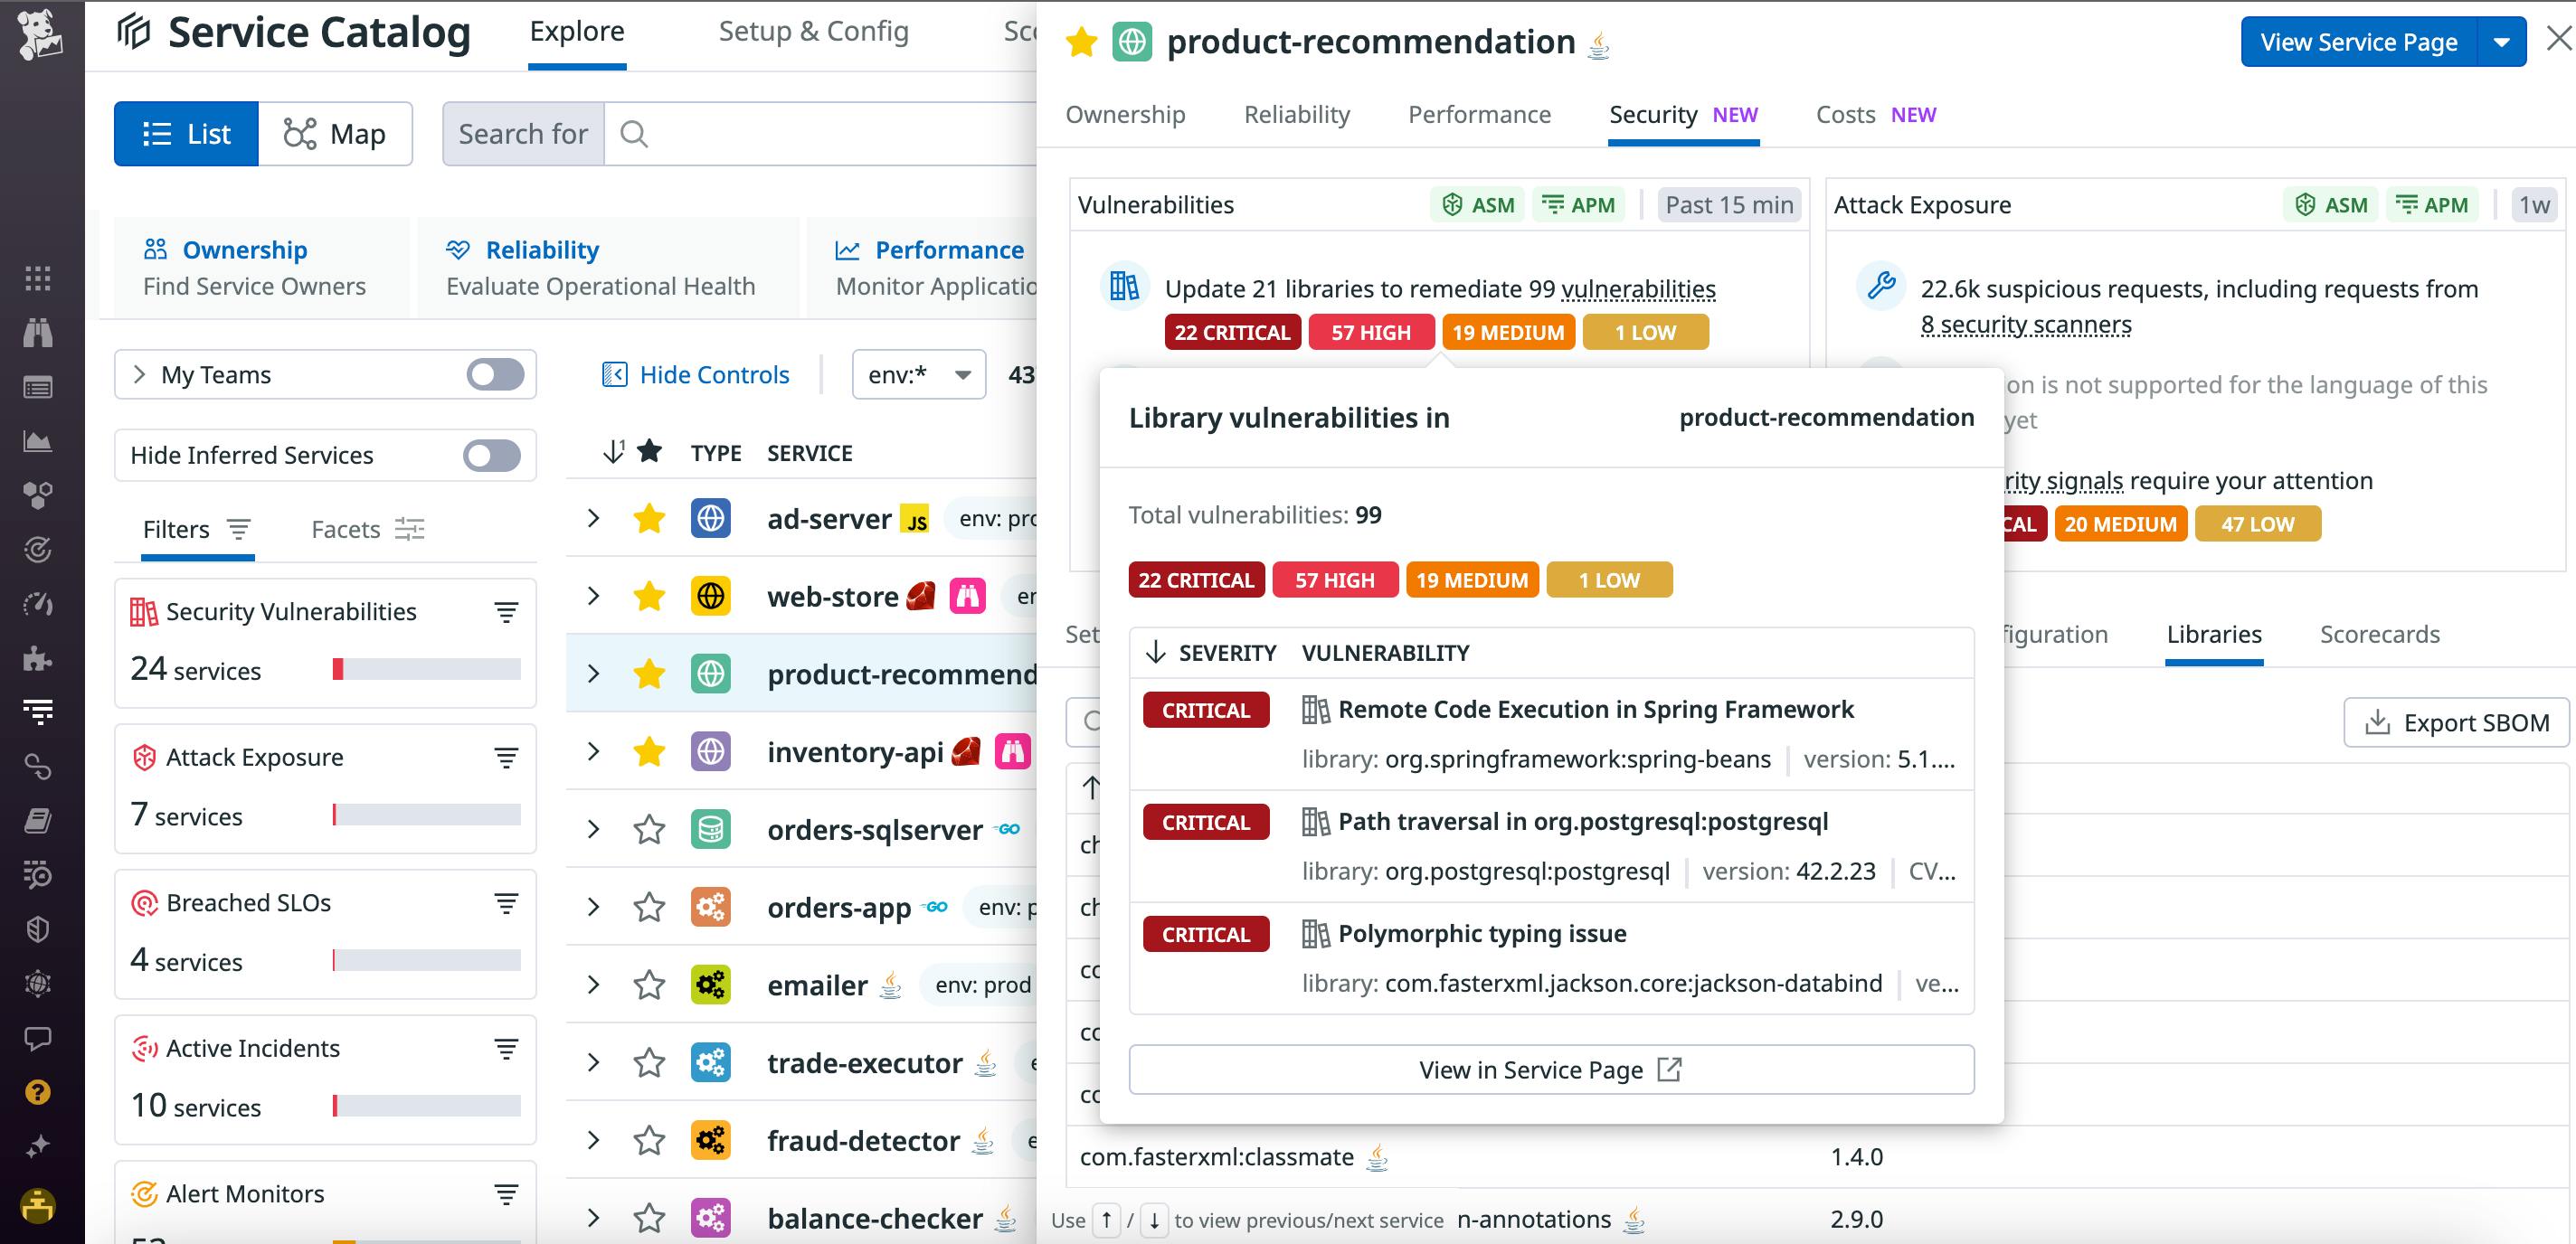
Task: Open the Scorecards tab
Action: pos(2379,635)
